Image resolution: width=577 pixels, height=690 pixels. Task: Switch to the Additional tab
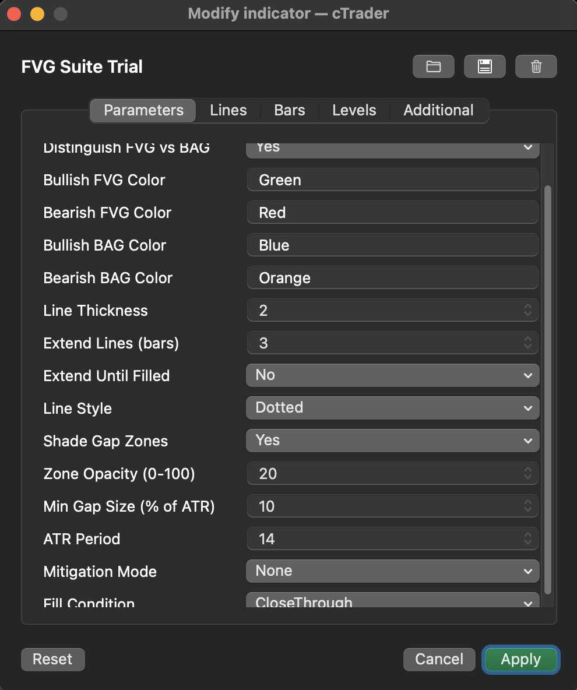(438, 110)
